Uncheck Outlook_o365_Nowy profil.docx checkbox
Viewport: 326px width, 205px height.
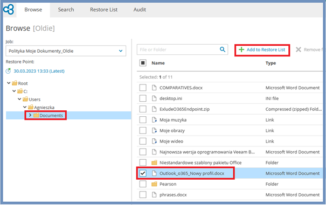coord(143,173)
